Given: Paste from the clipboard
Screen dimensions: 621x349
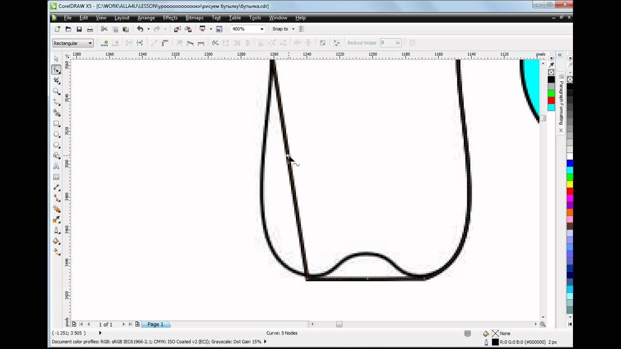Looking at the screenshot, I should pos(126,29).
